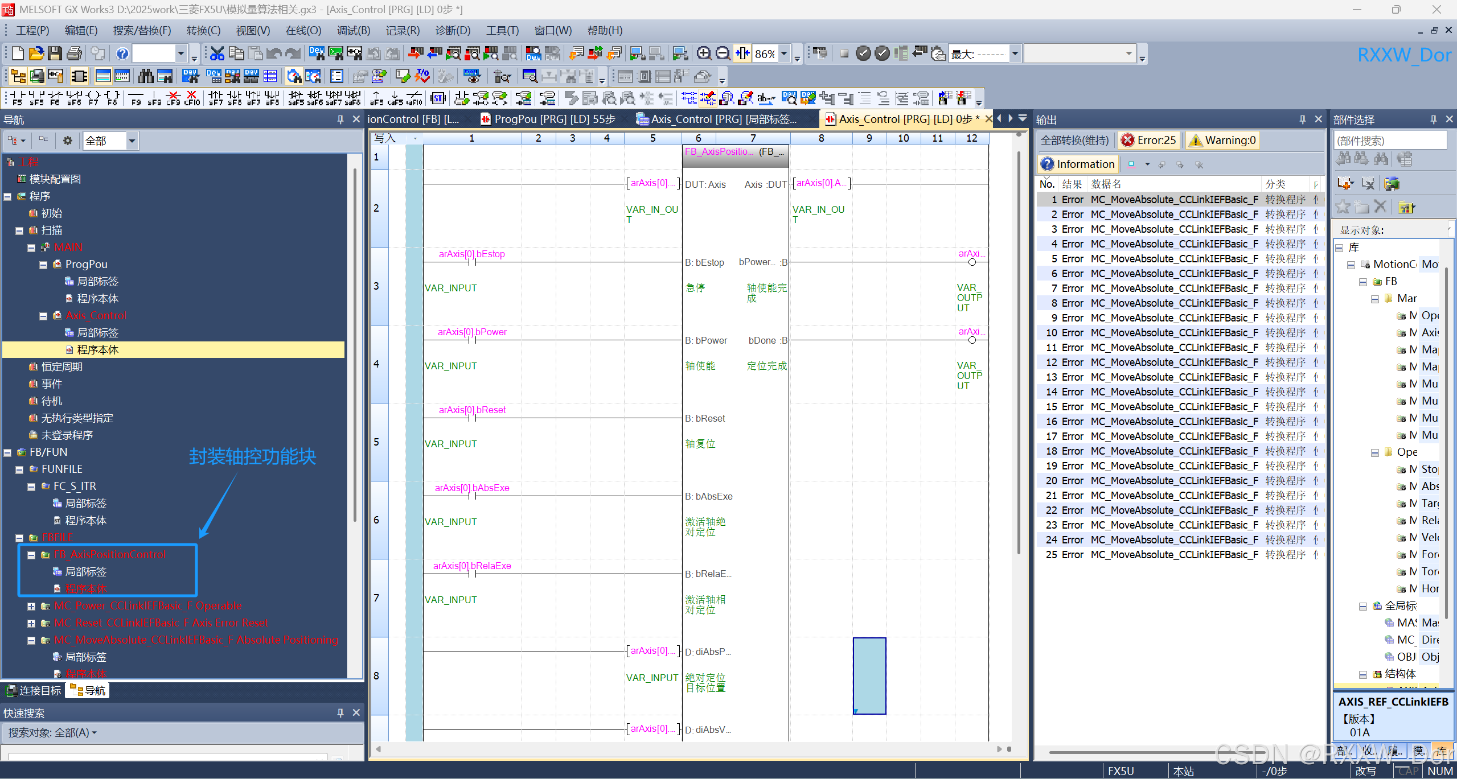The height and width of the screenshot is (779, 1457).
Task: Click the Zoom In magnifier icon
Action: point(704,53)
